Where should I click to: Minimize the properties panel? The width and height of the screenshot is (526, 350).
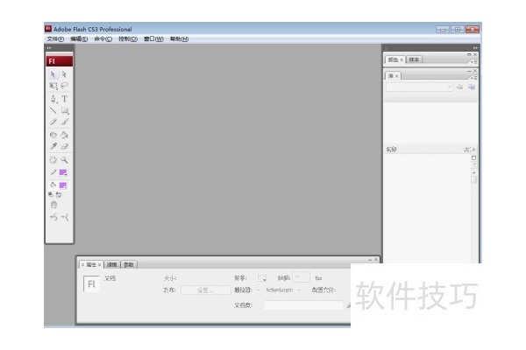[x=370, y=260]
